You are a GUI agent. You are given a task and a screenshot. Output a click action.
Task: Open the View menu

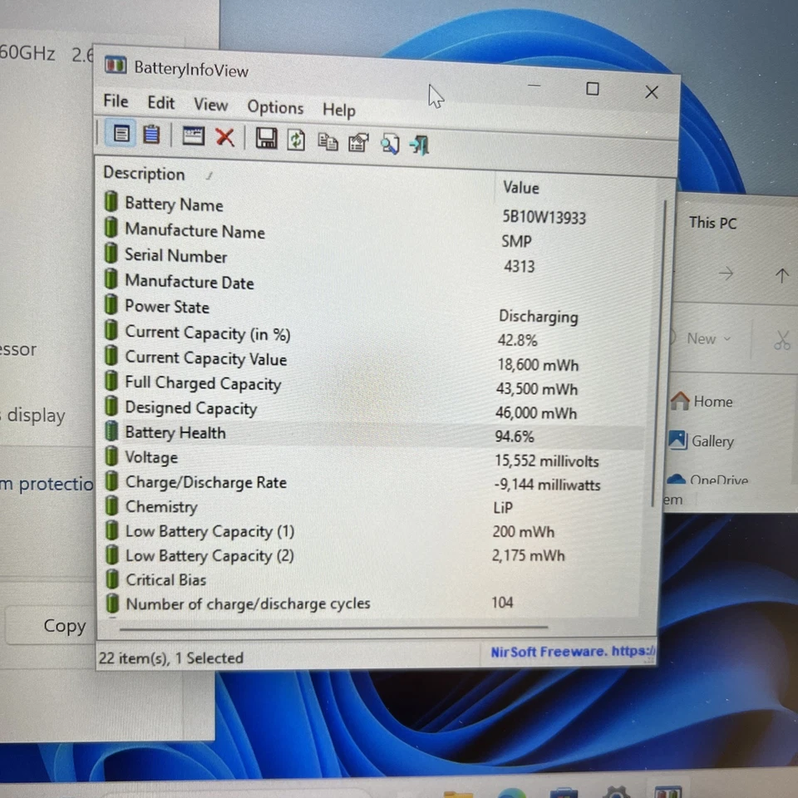[210, 105]
